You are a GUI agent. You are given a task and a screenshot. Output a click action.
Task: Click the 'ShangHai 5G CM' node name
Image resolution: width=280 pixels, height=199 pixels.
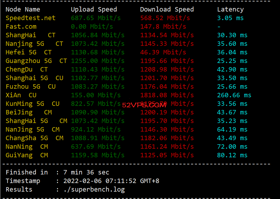[x=36, y=121]
